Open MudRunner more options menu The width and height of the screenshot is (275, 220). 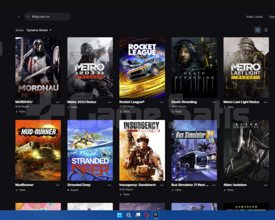coord(58,185)
